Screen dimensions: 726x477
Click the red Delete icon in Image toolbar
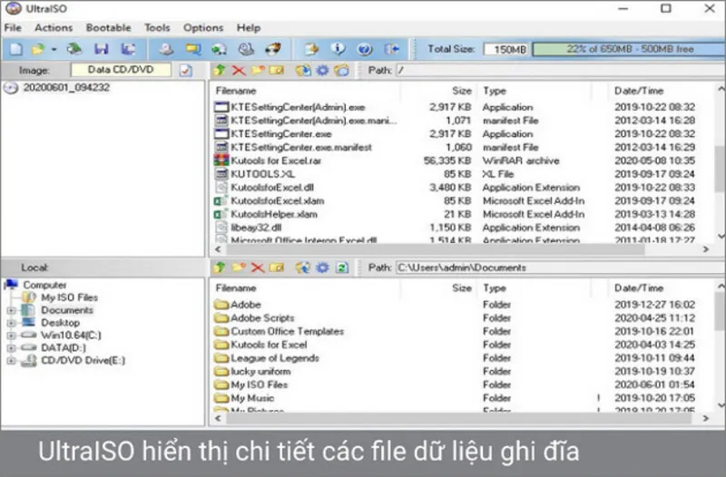coord(239,71)
